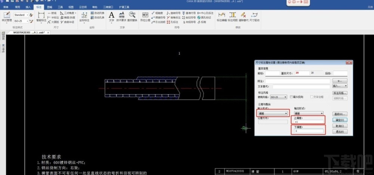Open the 输出形式 output form dropdown
This screenshot has height=175, width=374.
pos(308,113)
